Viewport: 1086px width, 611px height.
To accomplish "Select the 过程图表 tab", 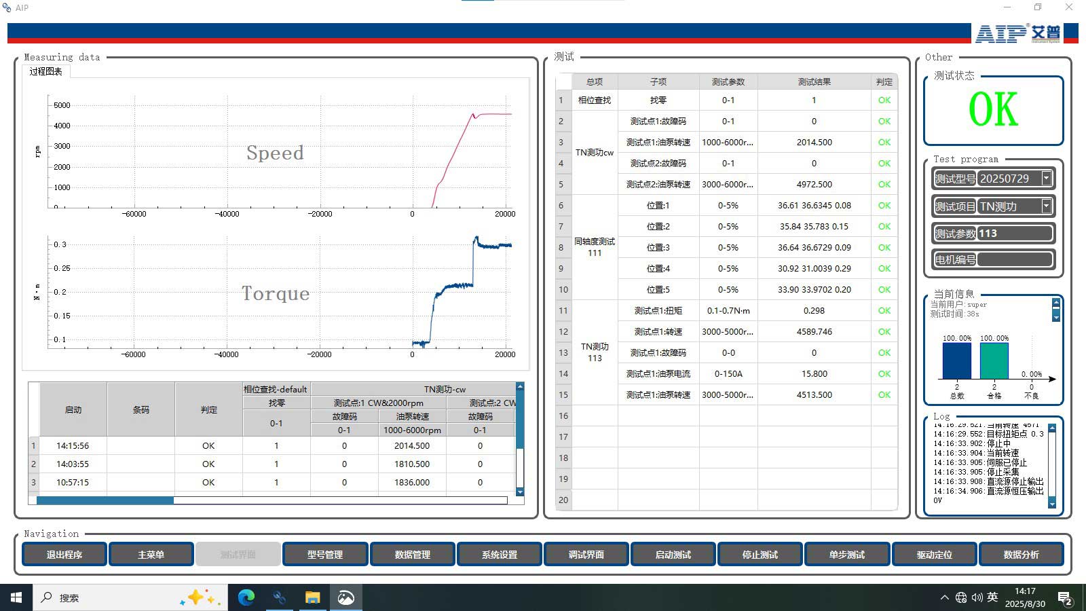I will 46,71.
